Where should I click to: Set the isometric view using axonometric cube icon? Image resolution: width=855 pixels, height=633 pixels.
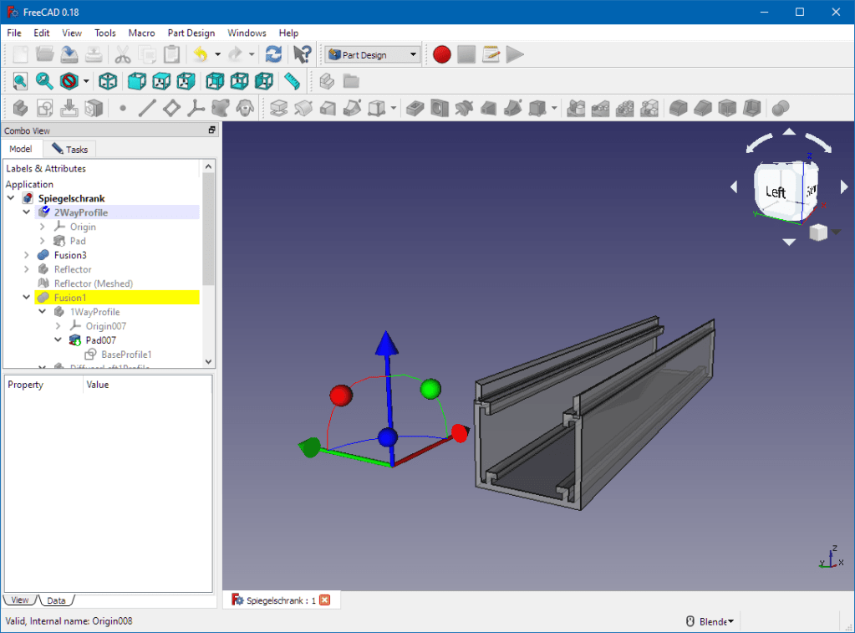pos(108,81)
